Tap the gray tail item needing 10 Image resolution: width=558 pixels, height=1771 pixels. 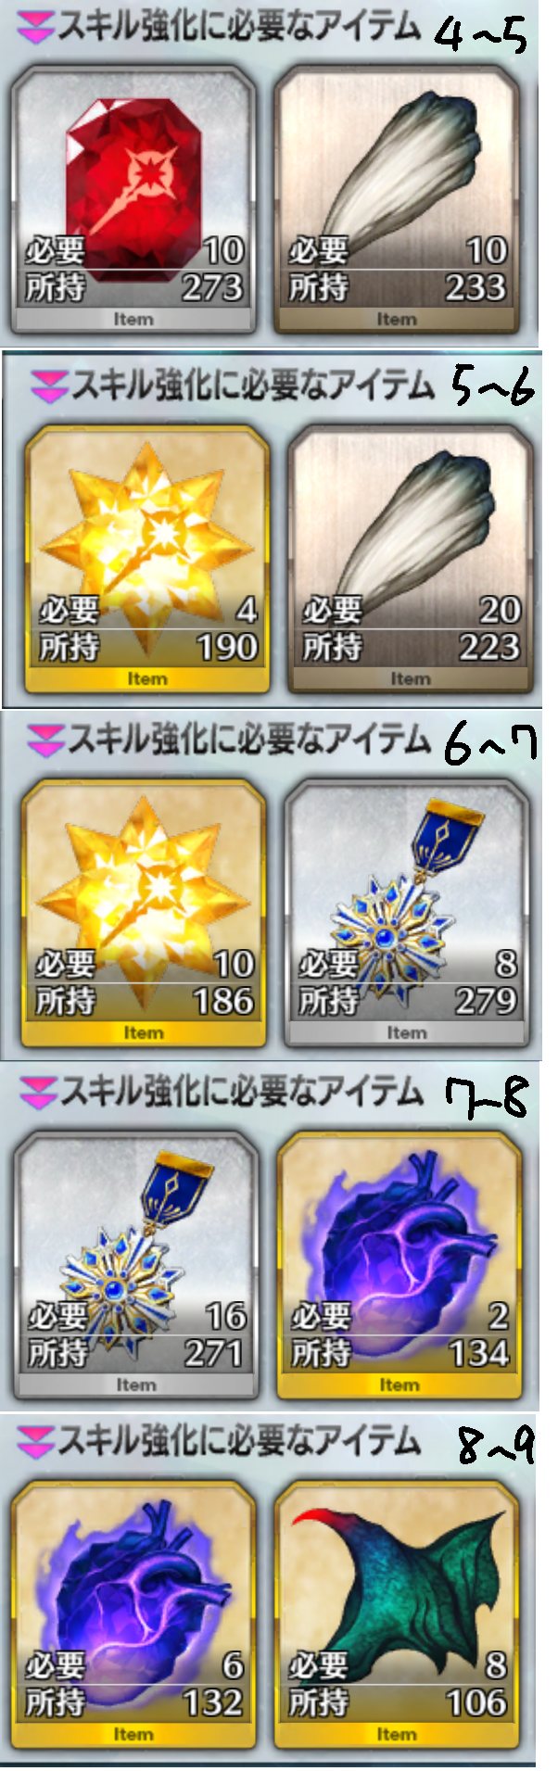pos(397,199)
